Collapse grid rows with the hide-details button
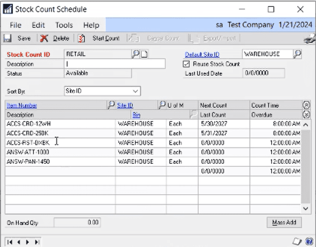The width and height of the screenshot is (316, 247). (306, 105)
